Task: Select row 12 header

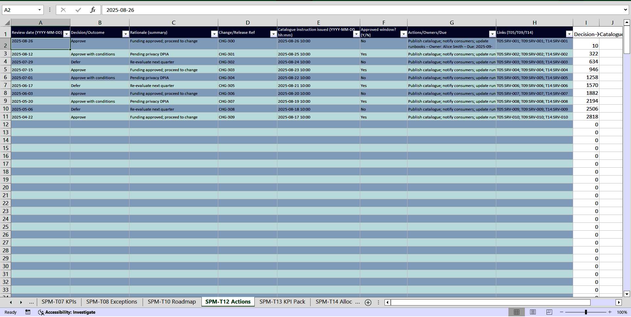Action: [x=6, y=124]
